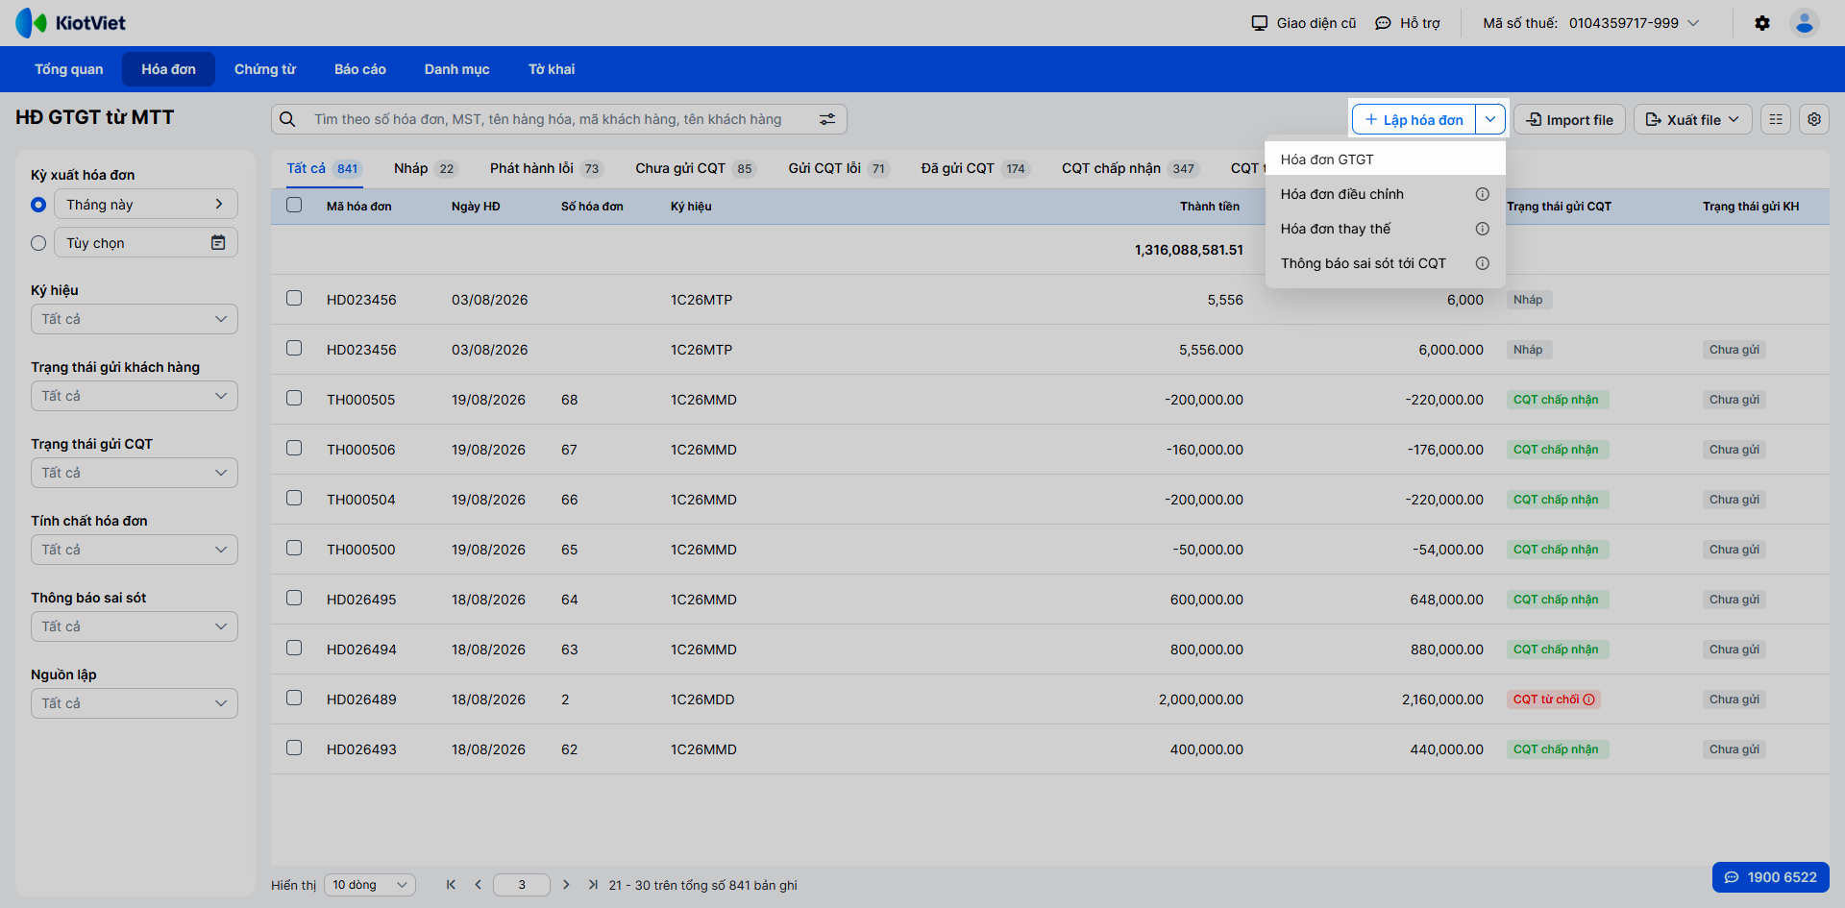The width and height of the screenshot is (1845, 908).
Task: Click the KiotViet logo
Action: coord(70,23)
